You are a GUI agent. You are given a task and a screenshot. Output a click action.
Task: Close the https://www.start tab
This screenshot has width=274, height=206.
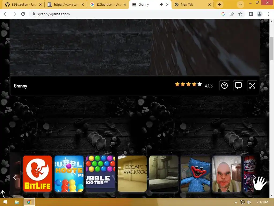(x=83, y=5)
